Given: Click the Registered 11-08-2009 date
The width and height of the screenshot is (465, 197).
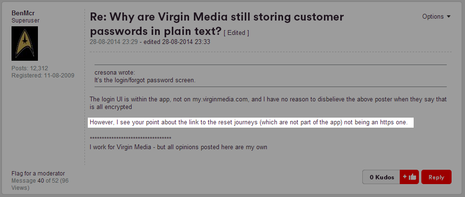Looking at the screenshot, I should [43, 75].
